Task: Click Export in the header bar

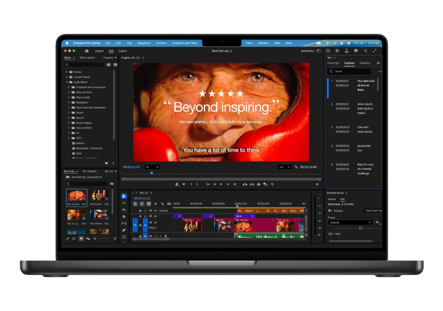Action: pyautogui.click(x=123, y=51)
